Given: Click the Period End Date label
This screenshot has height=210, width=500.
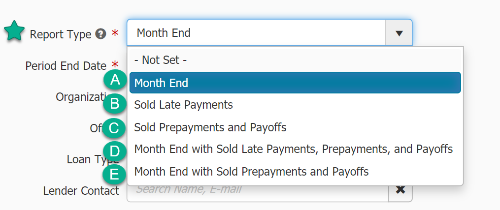Looking at the screenshot, I should click(66, 65).
